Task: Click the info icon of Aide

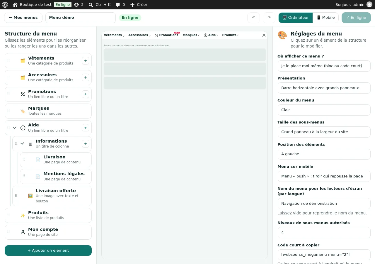Action: pyautogui.click(x=23, y=128)
